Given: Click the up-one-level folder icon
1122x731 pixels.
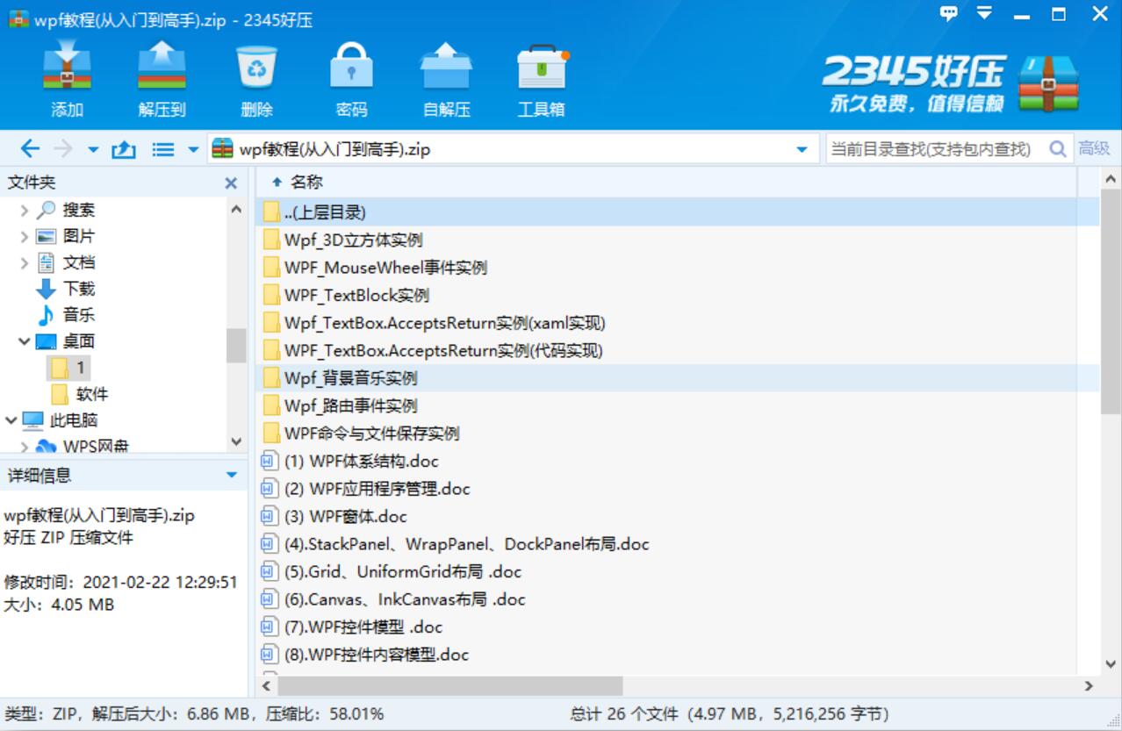Looking at the screenshot, I should (x=123, y=150).
